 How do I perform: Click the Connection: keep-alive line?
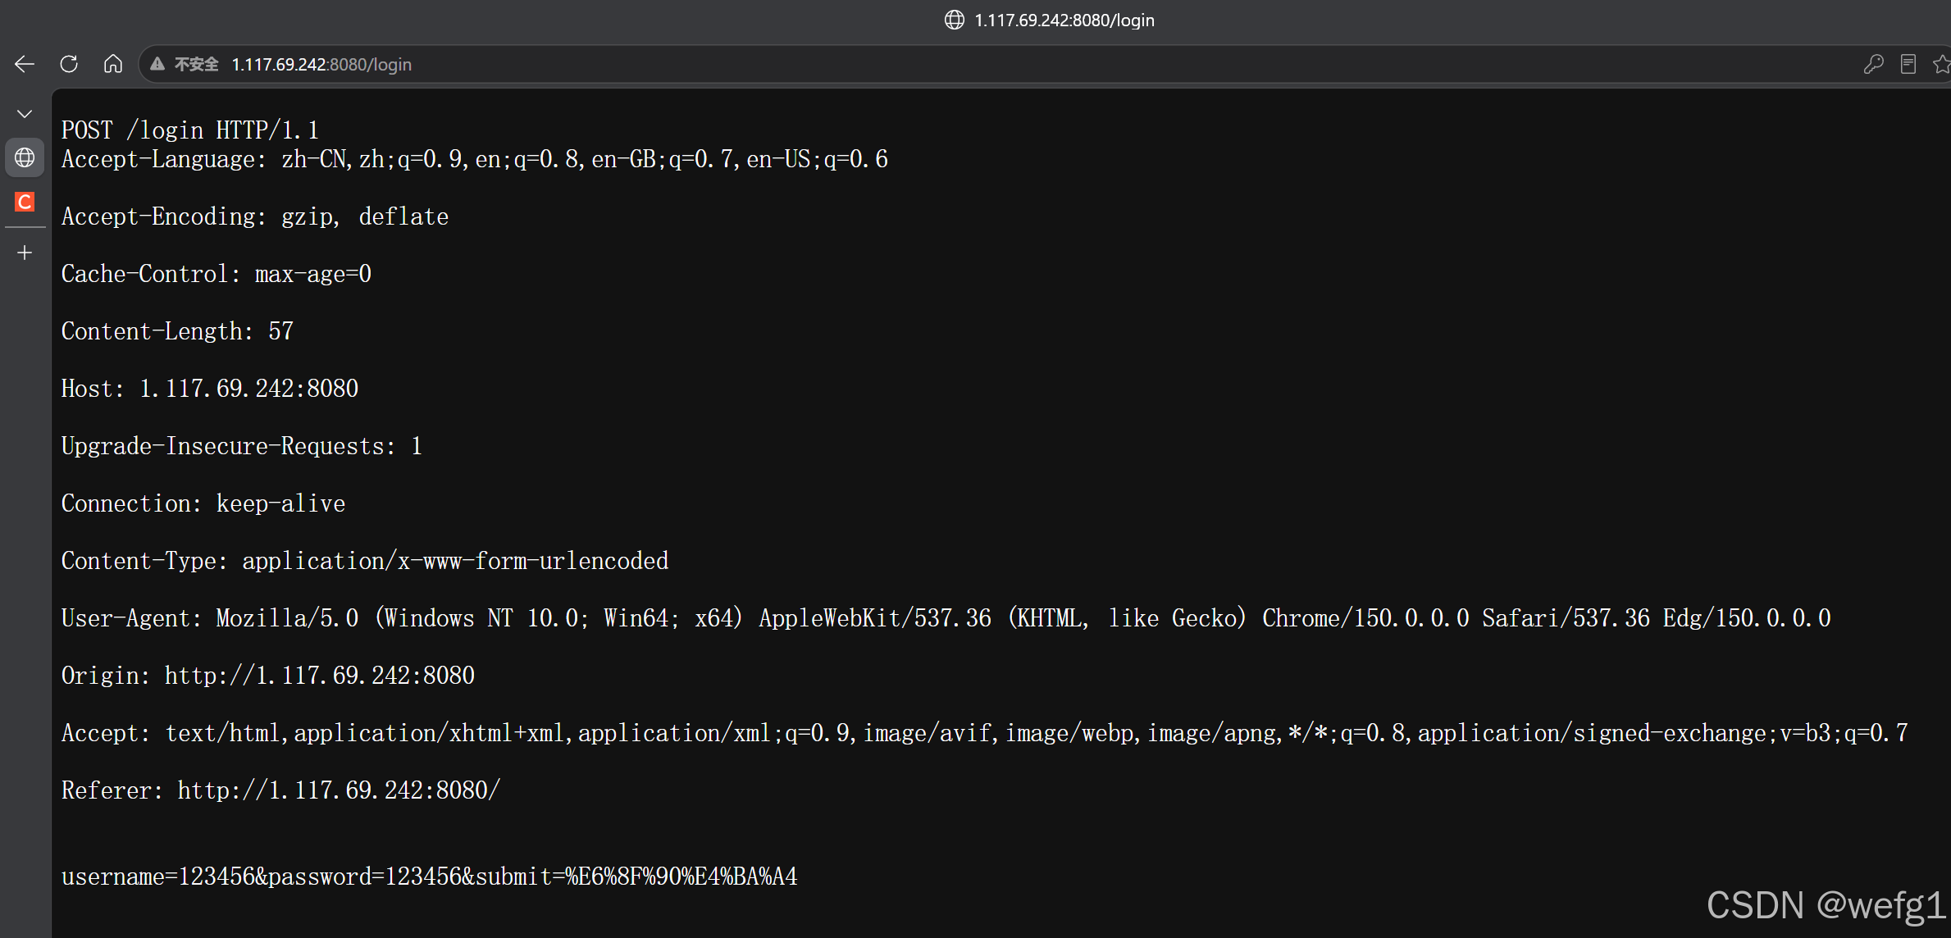coord(203,503)
